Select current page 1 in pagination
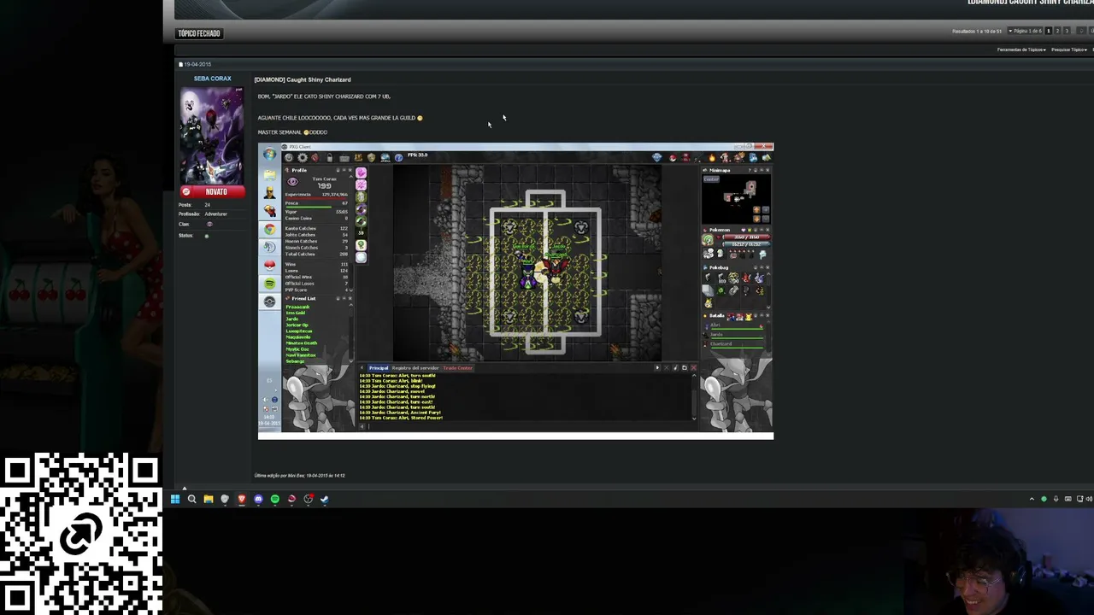 1049,31
